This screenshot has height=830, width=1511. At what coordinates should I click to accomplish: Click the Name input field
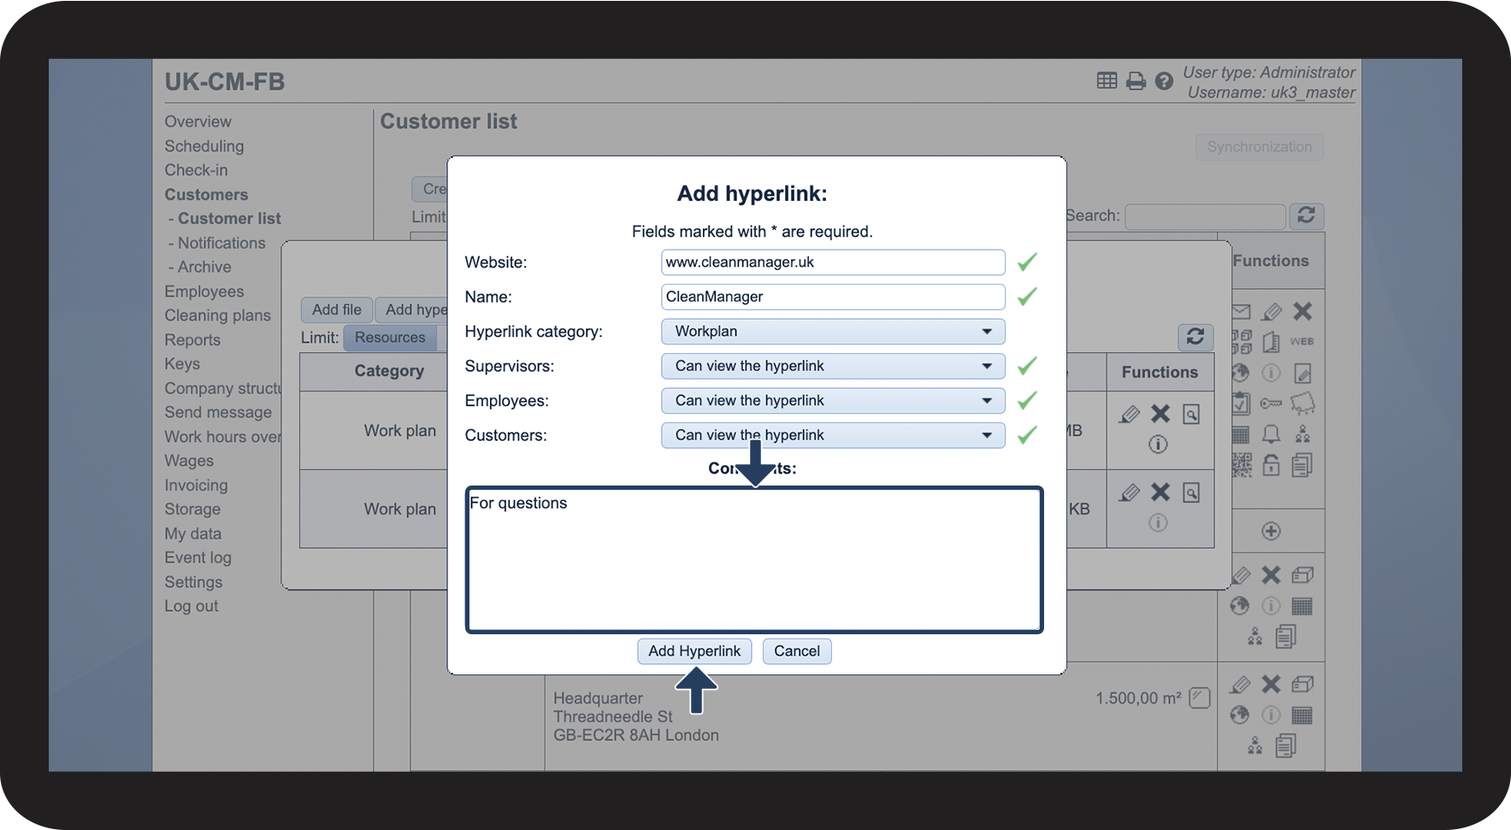(833, 297)
